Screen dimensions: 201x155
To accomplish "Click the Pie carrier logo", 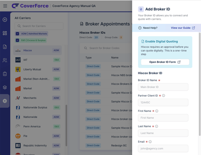I will coord(18,136).
